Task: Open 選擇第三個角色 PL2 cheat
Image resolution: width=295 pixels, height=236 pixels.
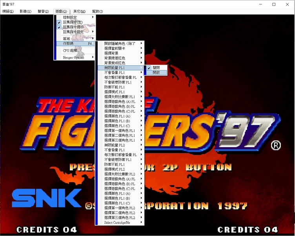Action: (121, 218)
